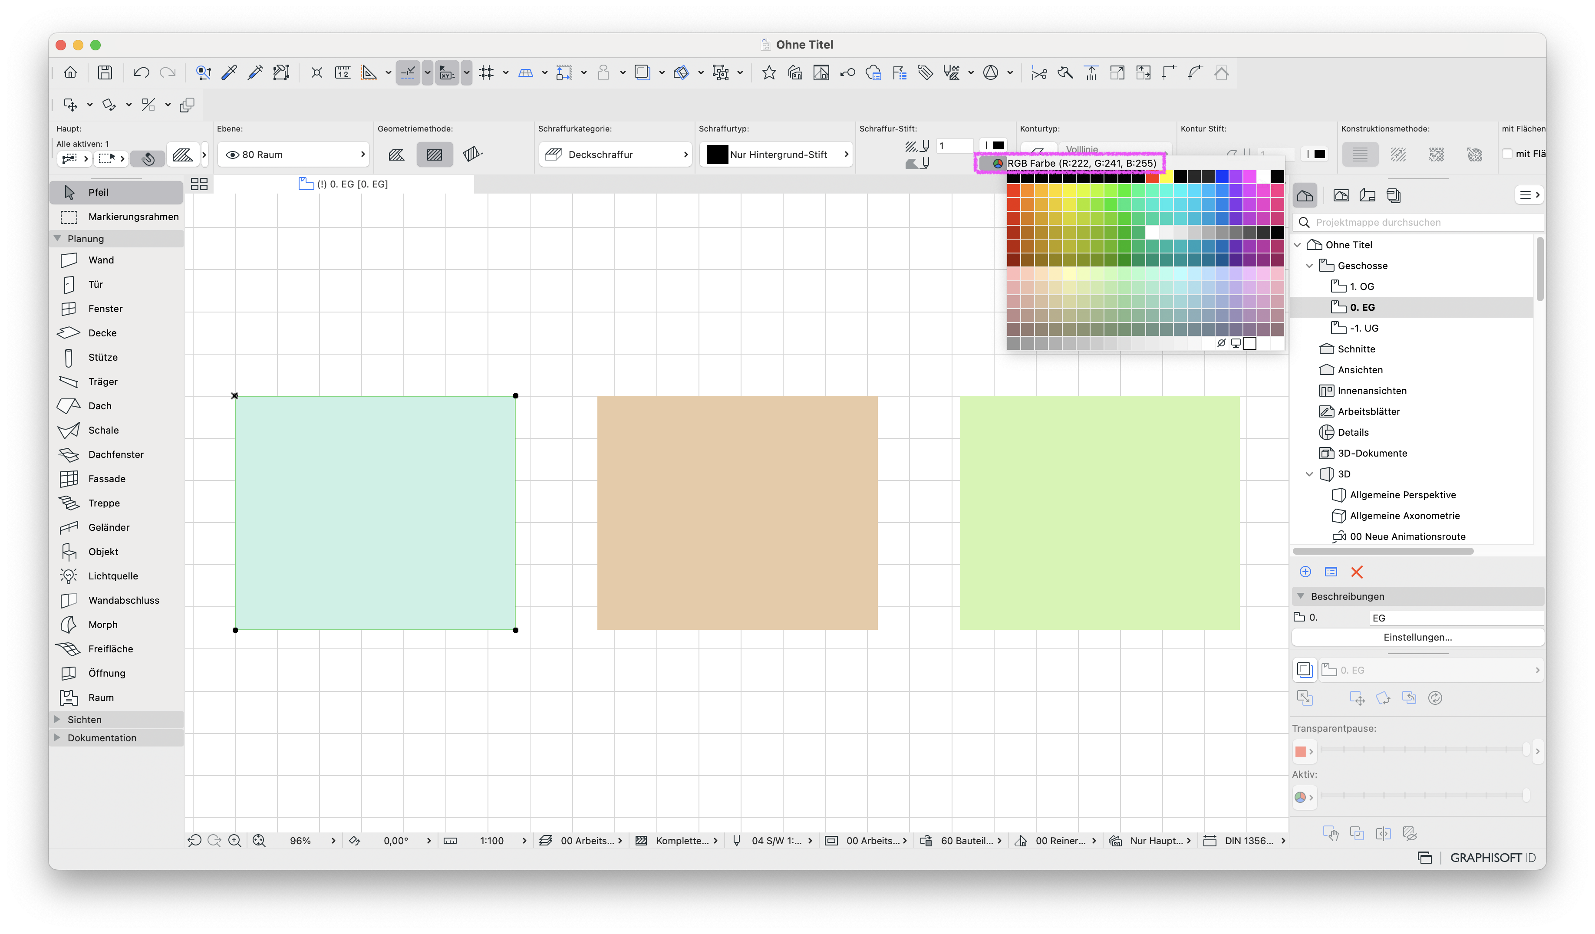Add new story with plus icon

pos(1305,572)
